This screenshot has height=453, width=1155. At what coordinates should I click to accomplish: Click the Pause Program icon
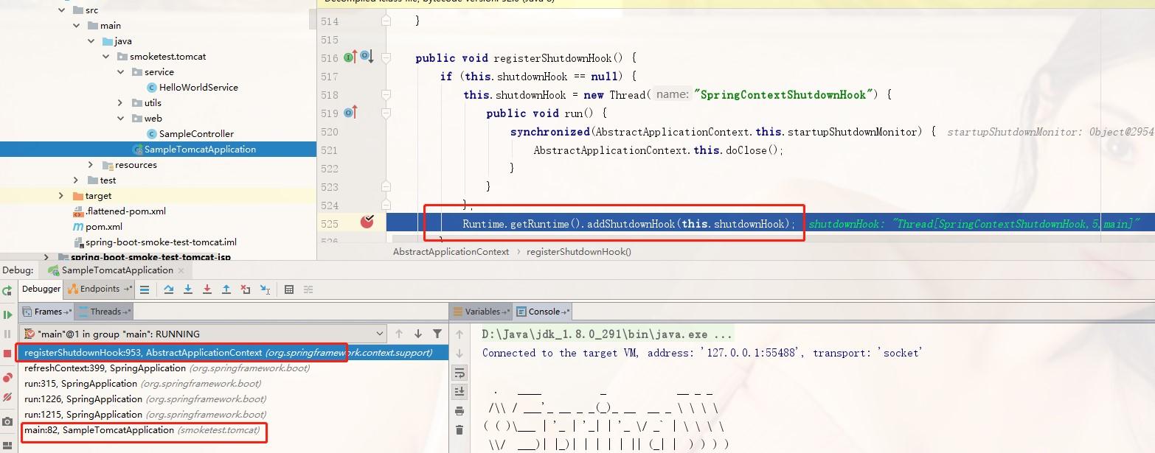pos(7,334)
